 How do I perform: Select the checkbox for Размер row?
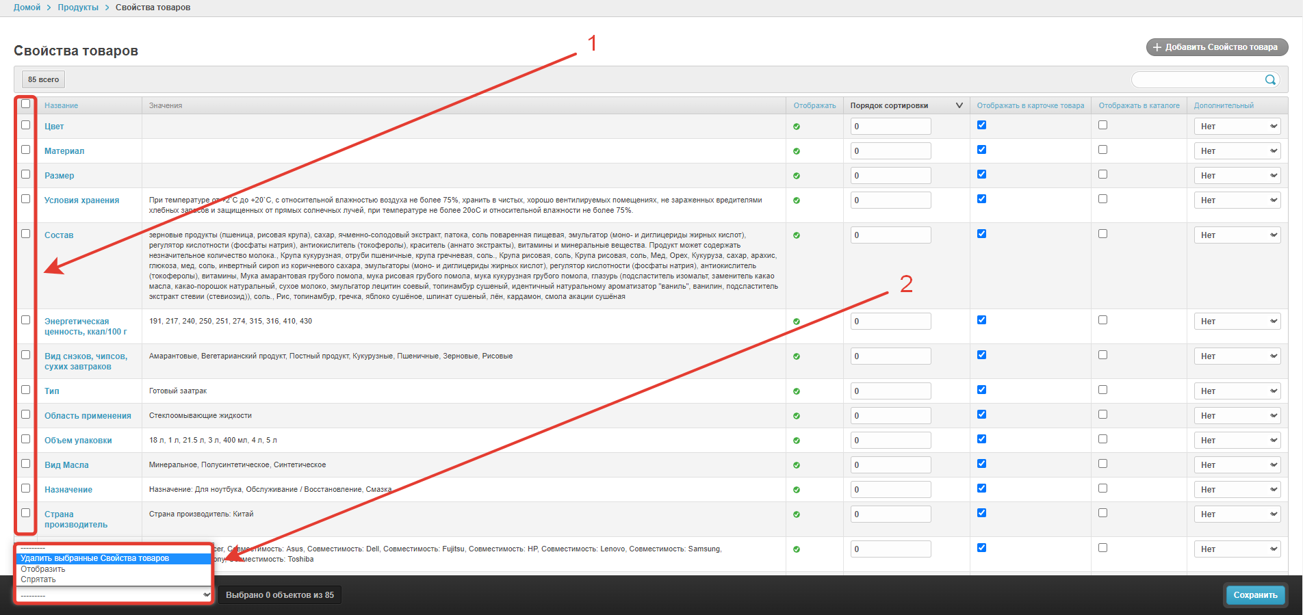(26, 174)
